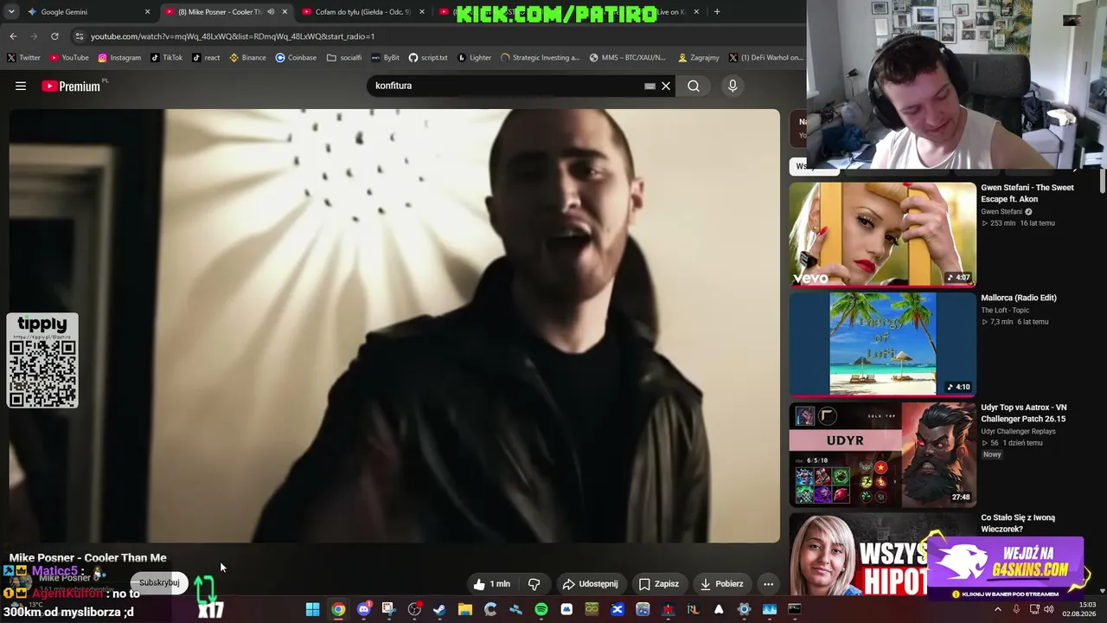Close the Google Gemini tab
Viewport: 1107px width, 623px height.
[147, 12]
